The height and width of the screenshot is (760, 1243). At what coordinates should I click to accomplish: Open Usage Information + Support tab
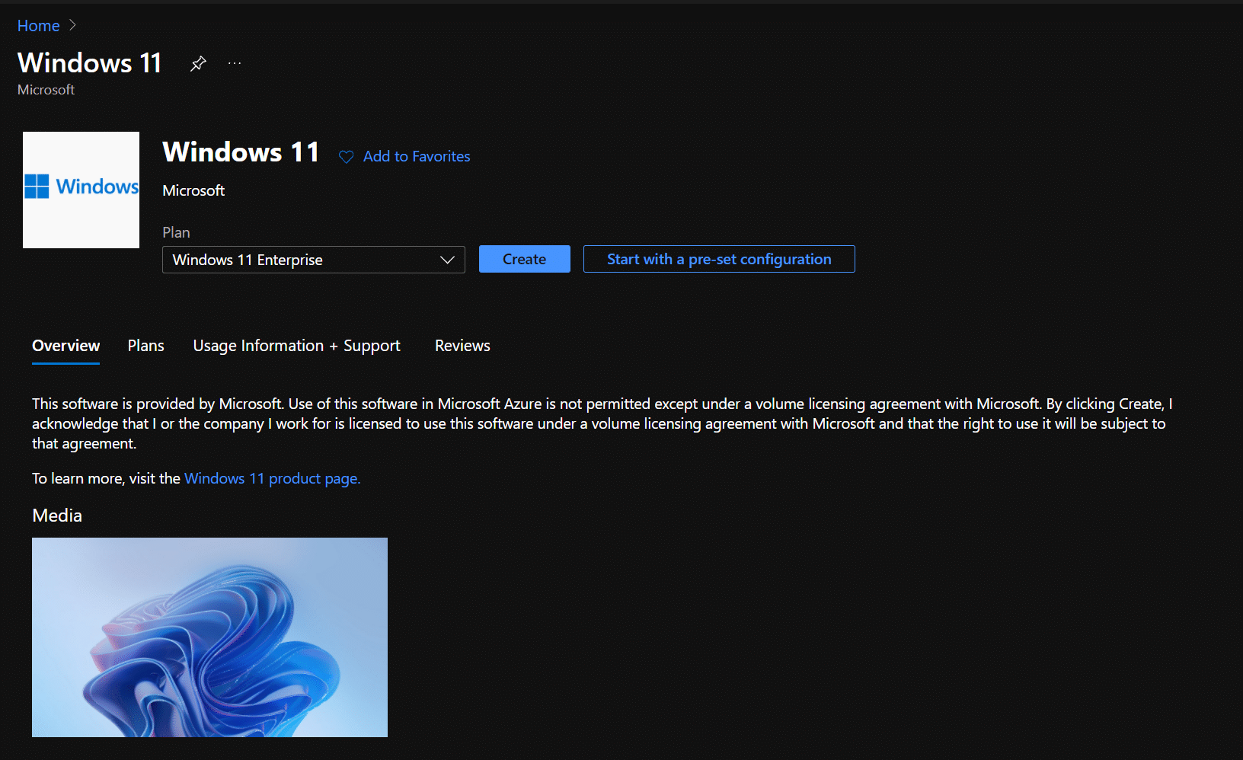coord(296,346)
